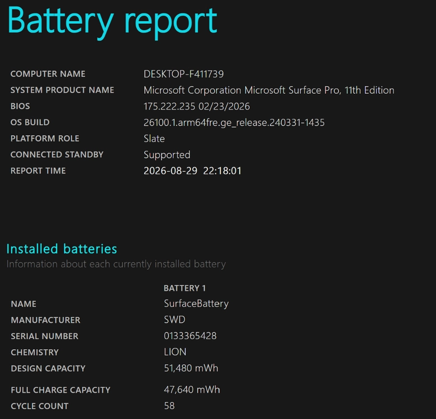Select report time 2026-08-29 22:18:01
Screen dimensions: 436x419
[192, 170]
